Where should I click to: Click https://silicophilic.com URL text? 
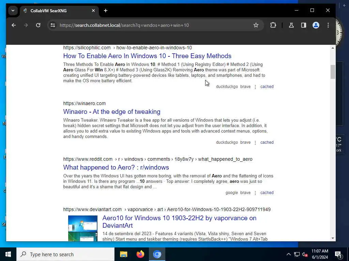coord(87,48)
